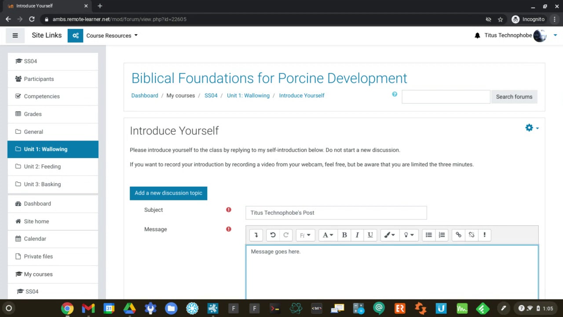Viewport: 563px width, 317px height.
Task: Click the Add a new discussion topic button
Action: pyautogui.click(x=168, y=193)
